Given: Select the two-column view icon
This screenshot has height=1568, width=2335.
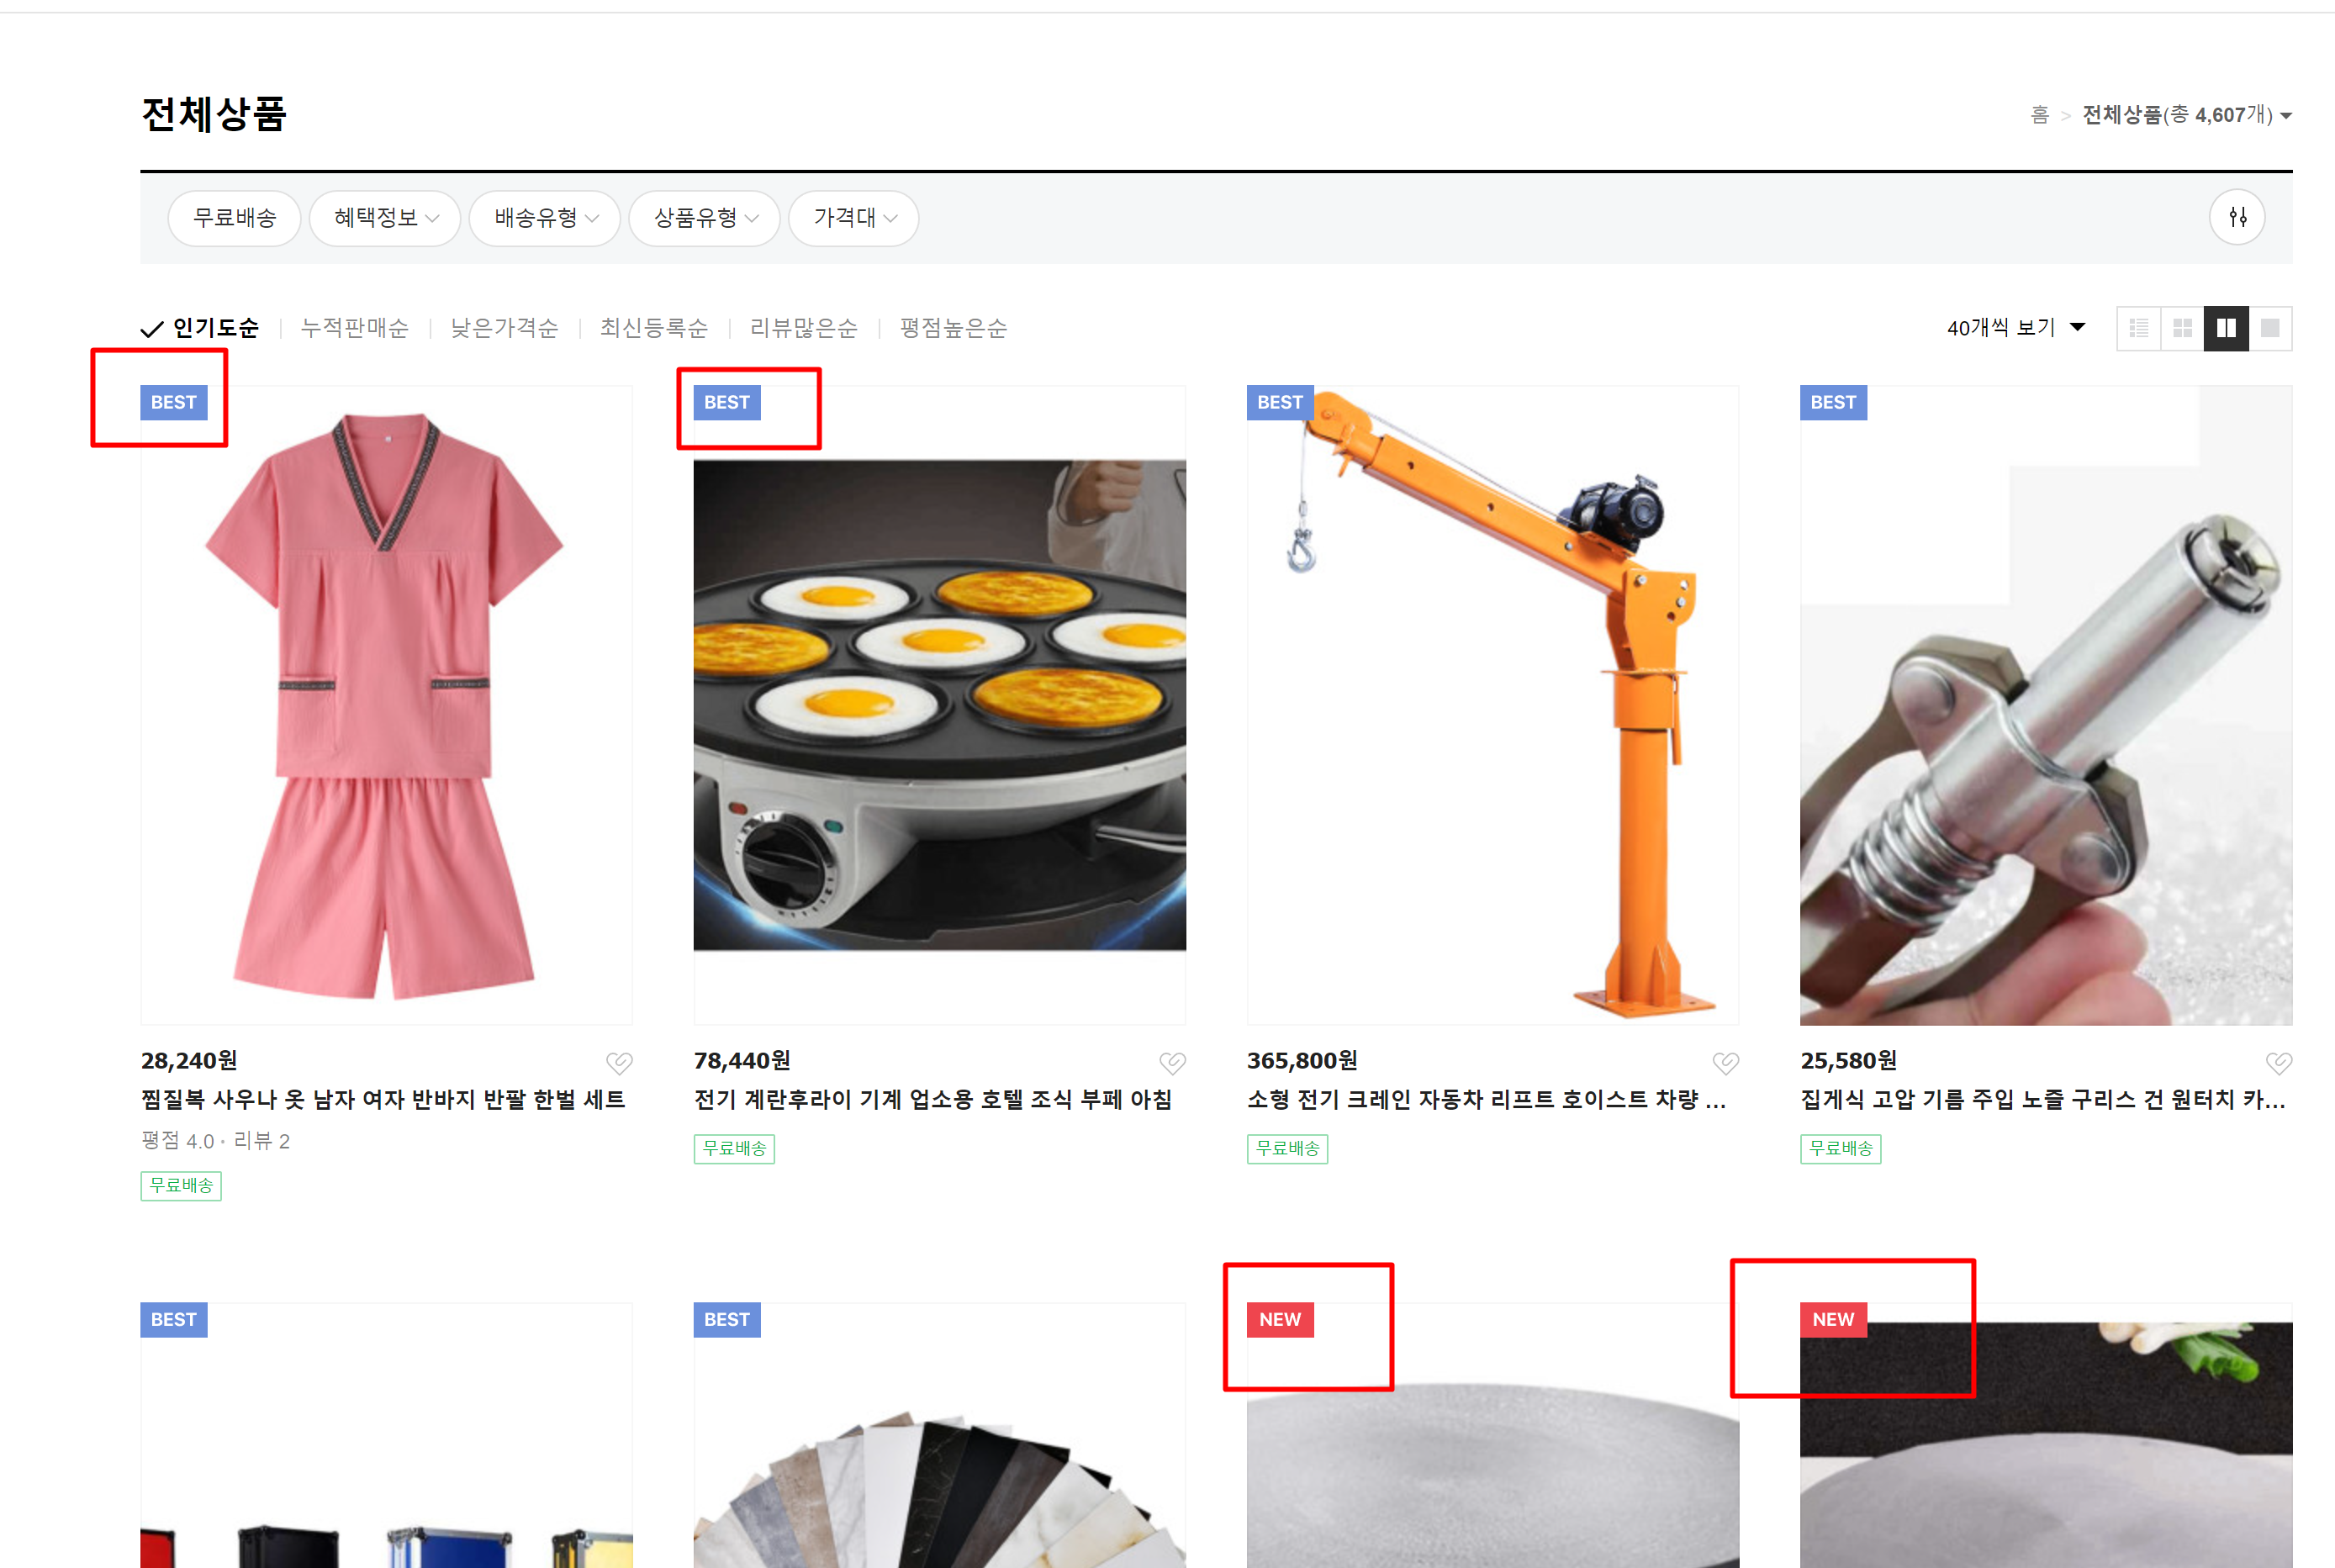Looking at the screenshot, I should tap(2226, 328).
